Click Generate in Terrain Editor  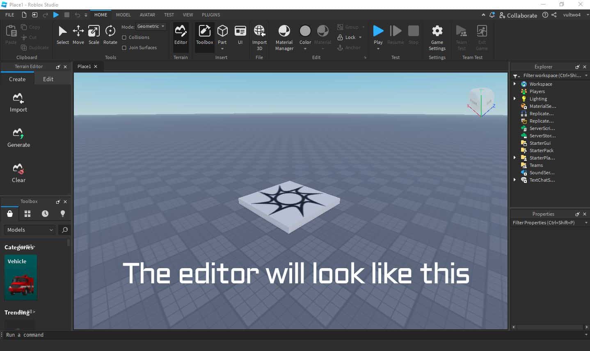point(18,138)
